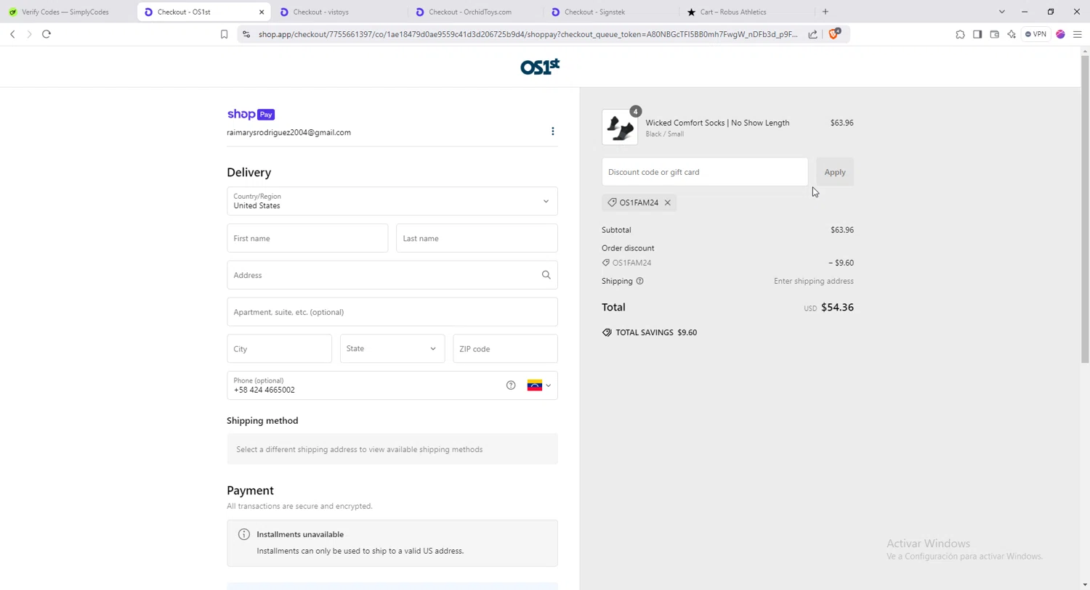
Task: Open Brave Shields panel
Action: click(x=834, y=33)
